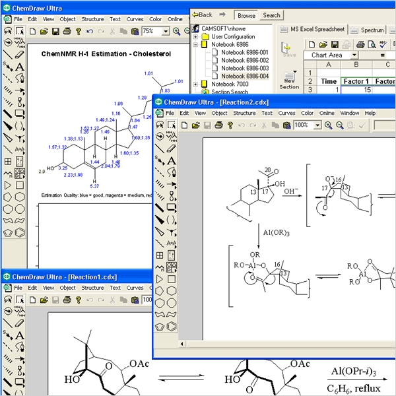Select Notebook 6986-001 in tree
396x396 pixels.
click(x=244, y=53)
